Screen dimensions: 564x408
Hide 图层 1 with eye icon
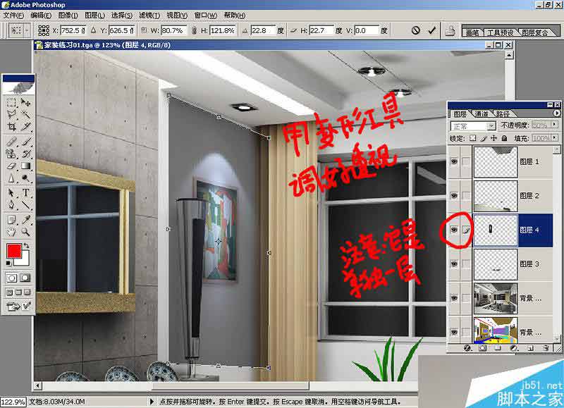tap(454, 162)
